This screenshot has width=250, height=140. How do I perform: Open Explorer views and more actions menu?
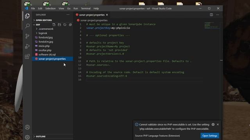(68, 15)
